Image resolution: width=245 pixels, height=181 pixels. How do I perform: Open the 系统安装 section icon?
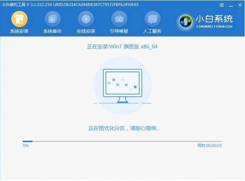pyautogui.click(x=19, y=19)
